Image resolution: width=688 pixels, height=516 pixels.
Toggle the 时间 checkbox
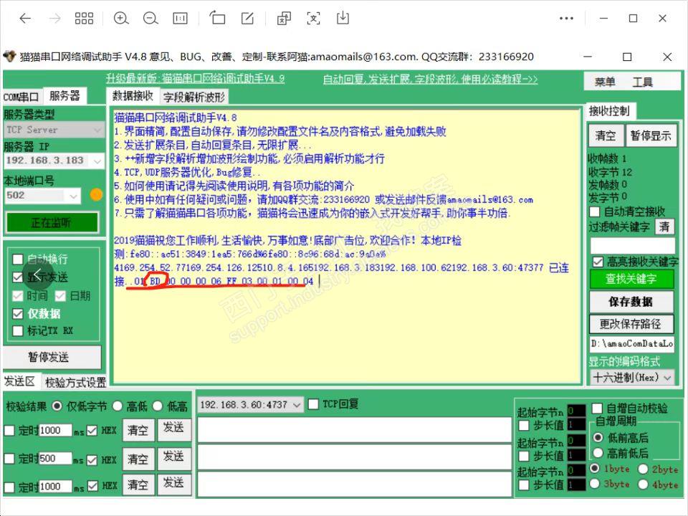(x=17, y=296)
